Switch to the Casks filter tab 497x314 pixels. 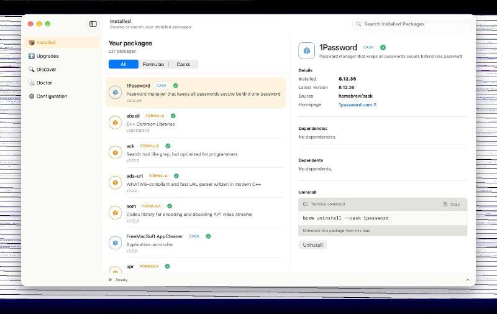[183, 64]
